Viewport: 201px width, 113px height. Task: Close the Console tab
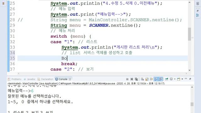(x=70, y=79)
